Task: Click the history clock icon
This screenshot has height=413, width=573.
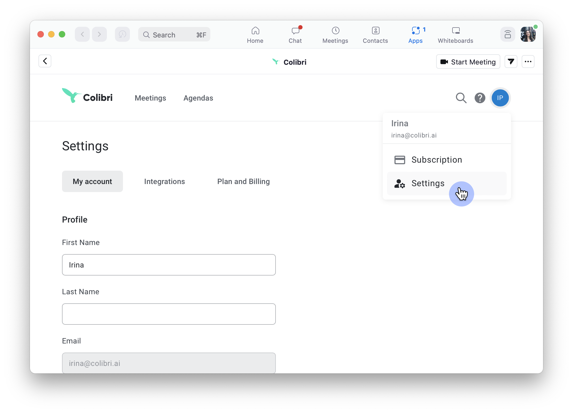Action: click(x=122, y=34)
